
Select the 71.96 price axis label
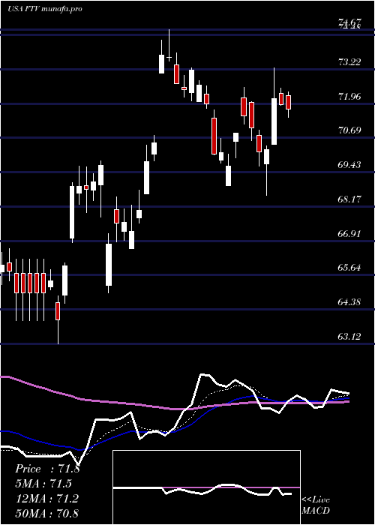click(350, 97)
